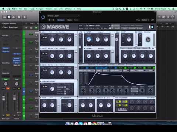Viewport: 177px width, 132px height.
Task: Click the Compare button
Action: (61, 20)
